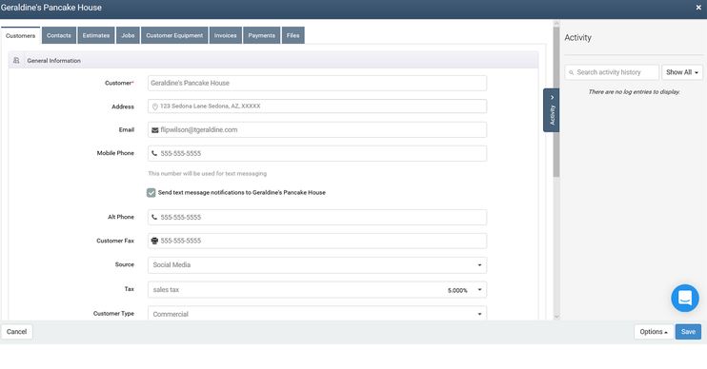Close the Geraldine's Pancake House dialog
This screenshot has height=369, width=707.
(698, 8)
